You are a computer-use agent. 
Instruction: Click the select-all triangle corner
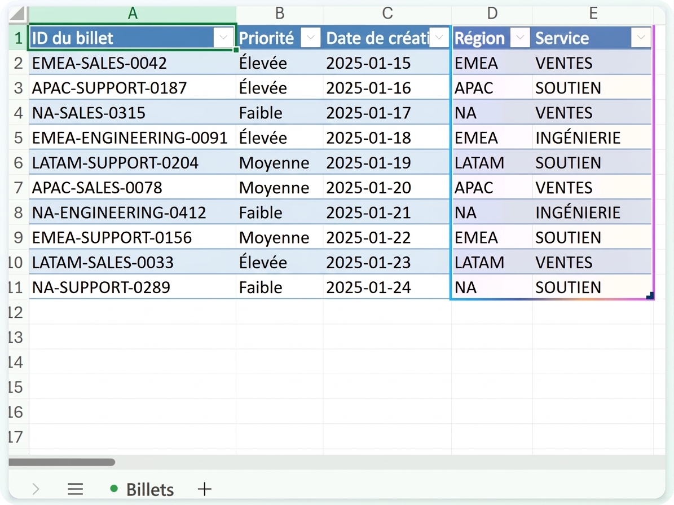click(17, 14)
